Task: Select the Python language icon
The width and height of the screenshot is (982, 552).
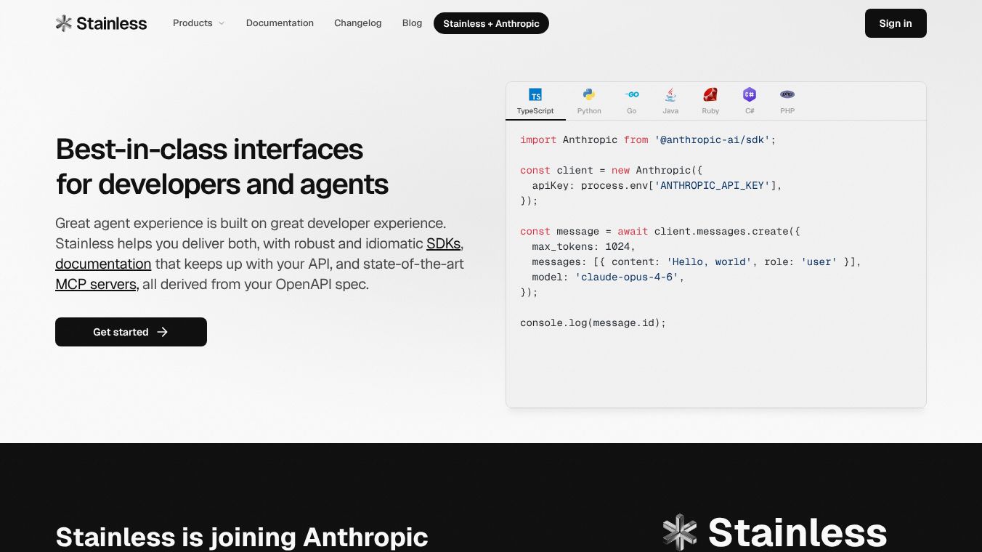Action: [x=589, y=94]
